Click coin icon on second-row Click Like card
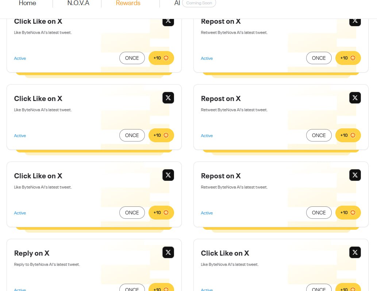The image size is (377, 291). (x=166, y=135)
